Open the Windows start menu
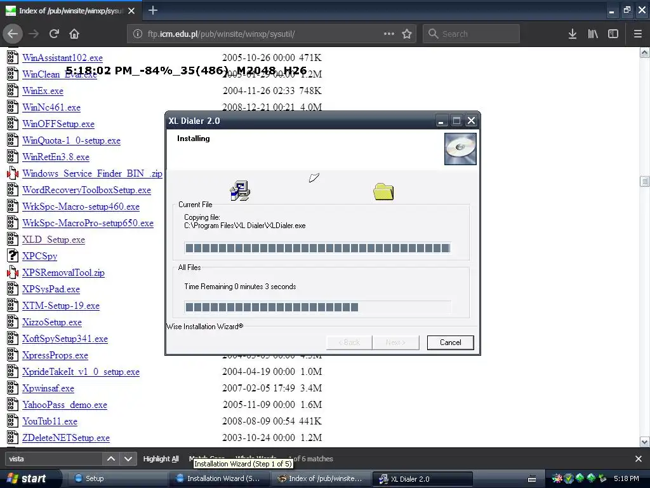 point(27,478)
